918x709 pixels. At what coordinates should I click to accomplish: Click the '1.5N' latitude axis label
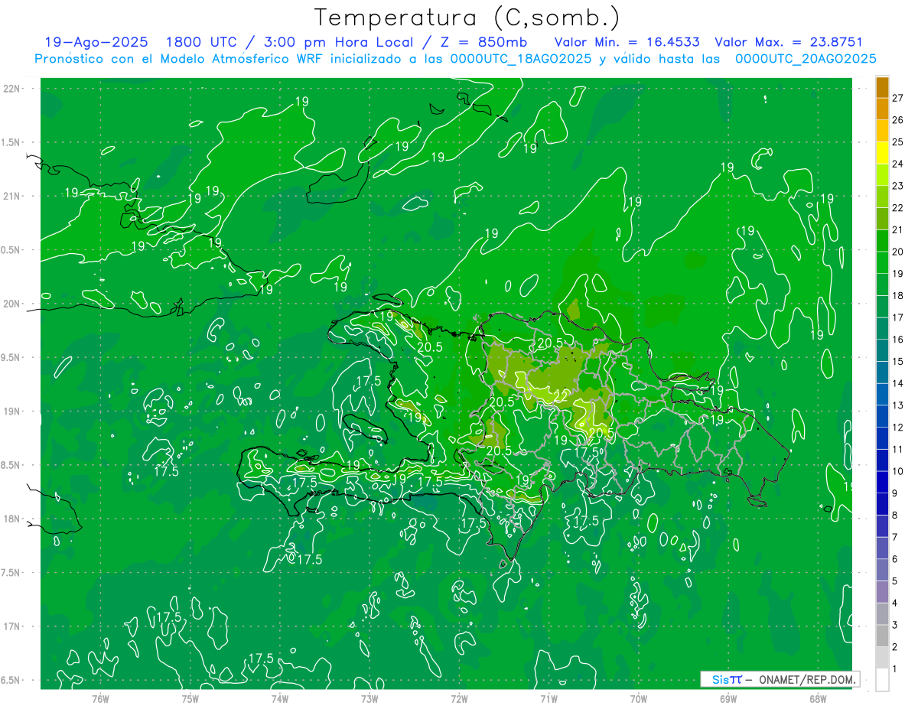tap(11, 142)
